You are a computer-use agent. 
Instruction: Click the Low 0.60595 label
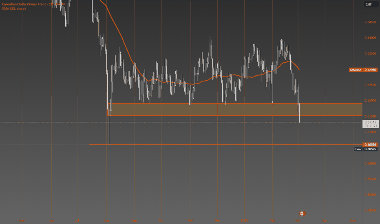point(366,149)
